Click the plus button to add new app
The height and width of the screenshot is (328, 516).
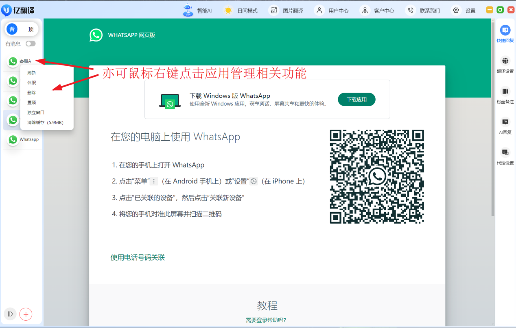click(x=26, y=314)
